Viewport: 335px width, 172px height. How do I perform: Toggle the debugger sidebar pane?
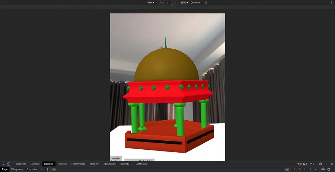click(x=287, y=169)
